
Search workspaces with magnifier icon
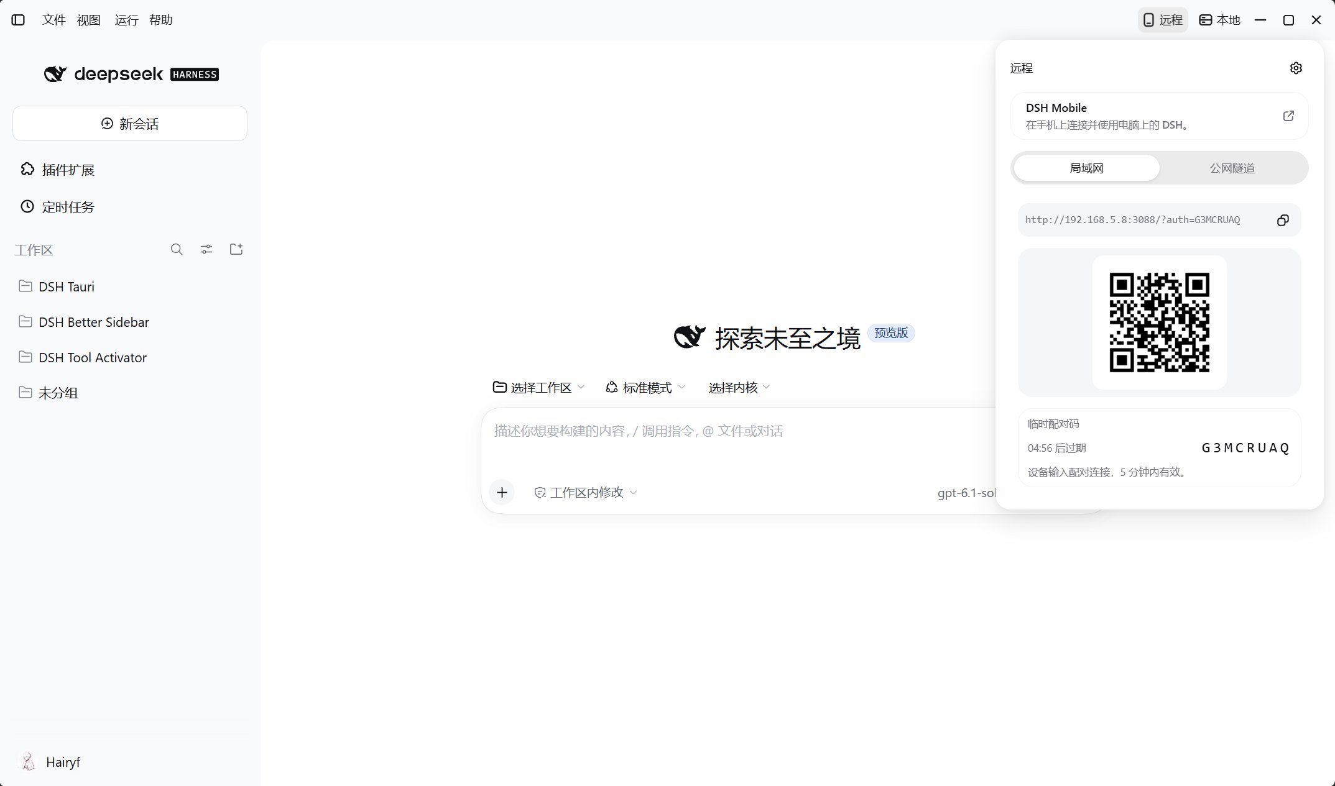click(x=177, y=249)
